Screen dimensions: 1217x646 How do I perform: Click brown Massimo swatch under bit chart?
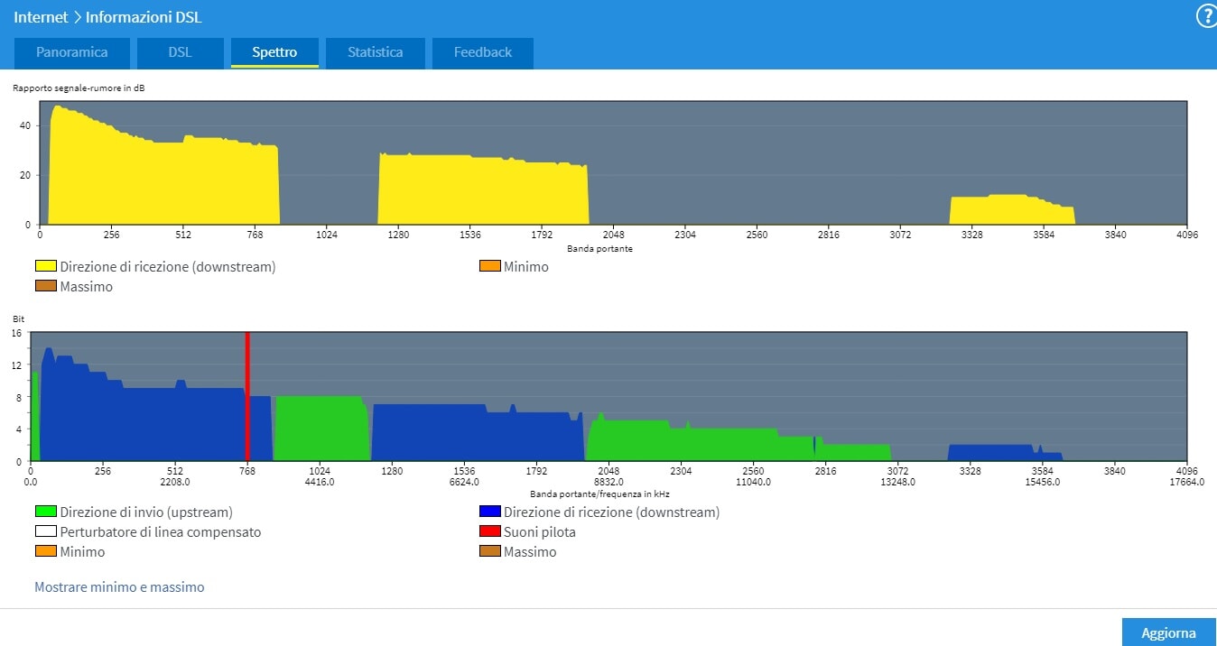(x=489, y=552)
